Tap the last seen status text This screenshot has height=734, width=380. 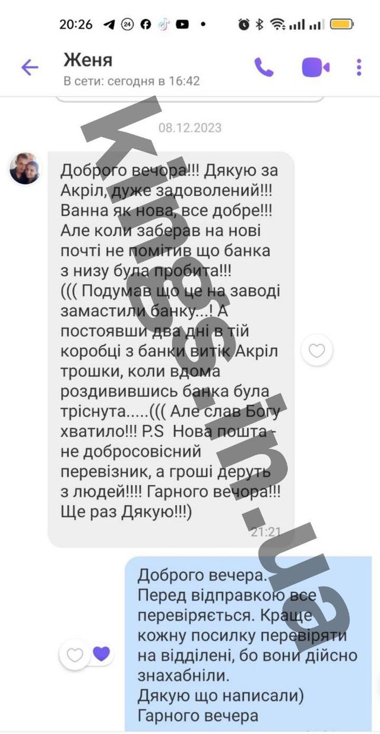132,81
